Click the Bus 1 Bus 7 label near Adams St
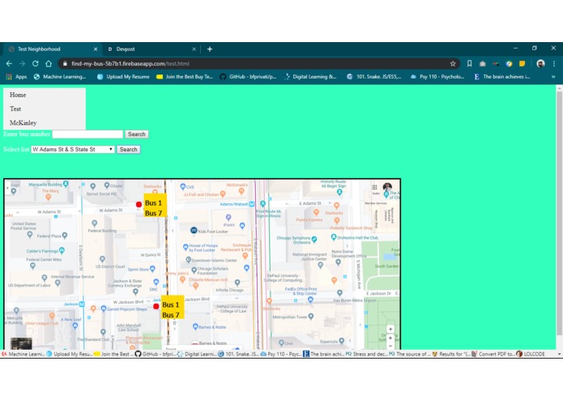563x400 pixels. [x=155, y=206]
